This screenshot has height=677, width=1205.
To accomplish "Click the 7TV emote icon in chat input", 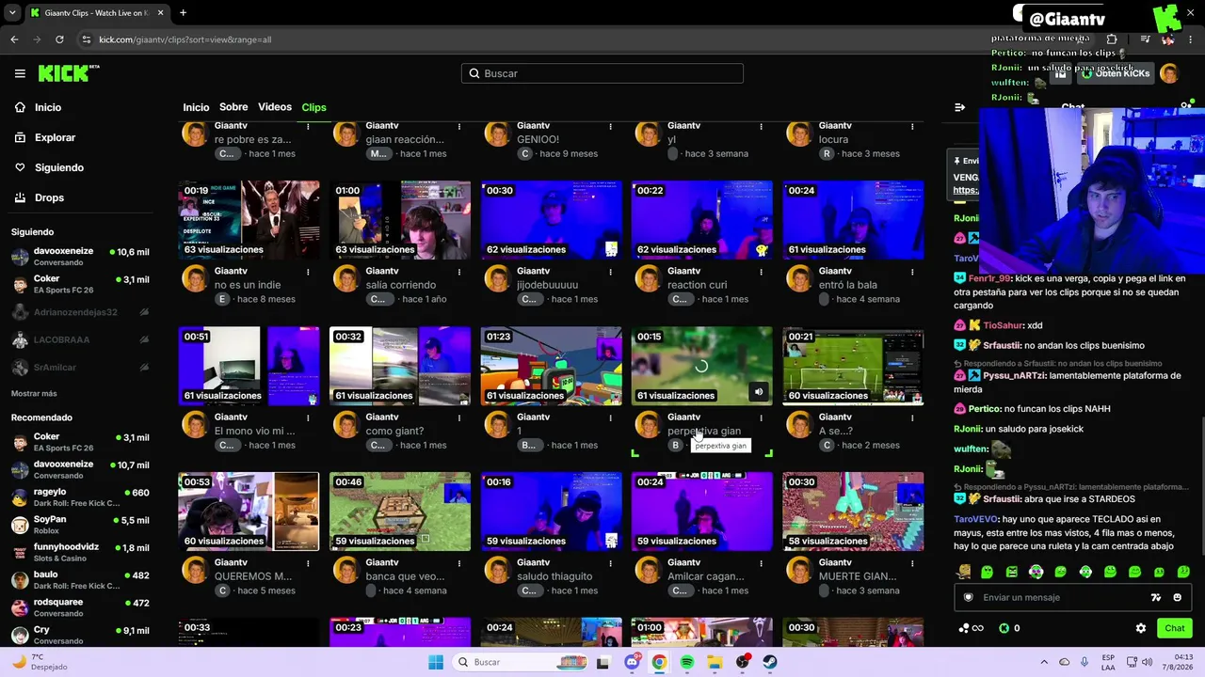I will (1156, 597).
